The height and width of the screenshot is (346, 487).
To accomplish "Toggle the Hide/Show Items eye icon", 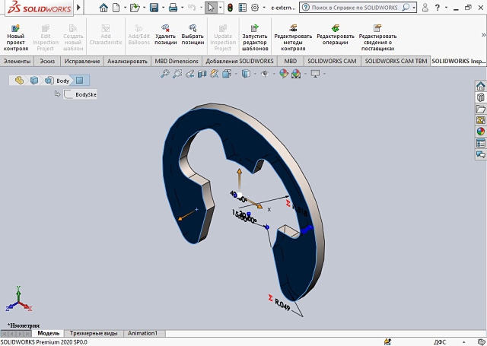I will click(x=264, y=74).
